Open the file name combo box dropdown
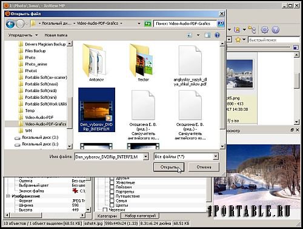 145,157
